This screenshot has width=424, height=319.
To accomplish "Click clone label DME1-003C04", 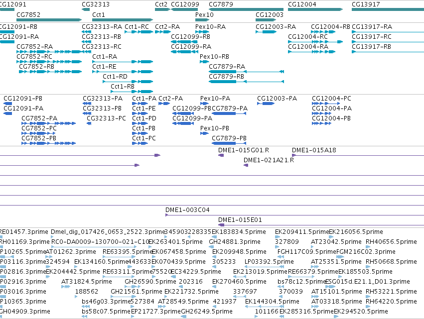I will pyautogui.click(x=187, y=210).
